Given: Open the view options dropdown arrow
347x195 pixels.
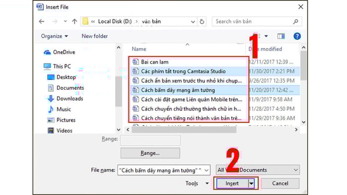Looking at the screenshot, I should tap(266, 36).
